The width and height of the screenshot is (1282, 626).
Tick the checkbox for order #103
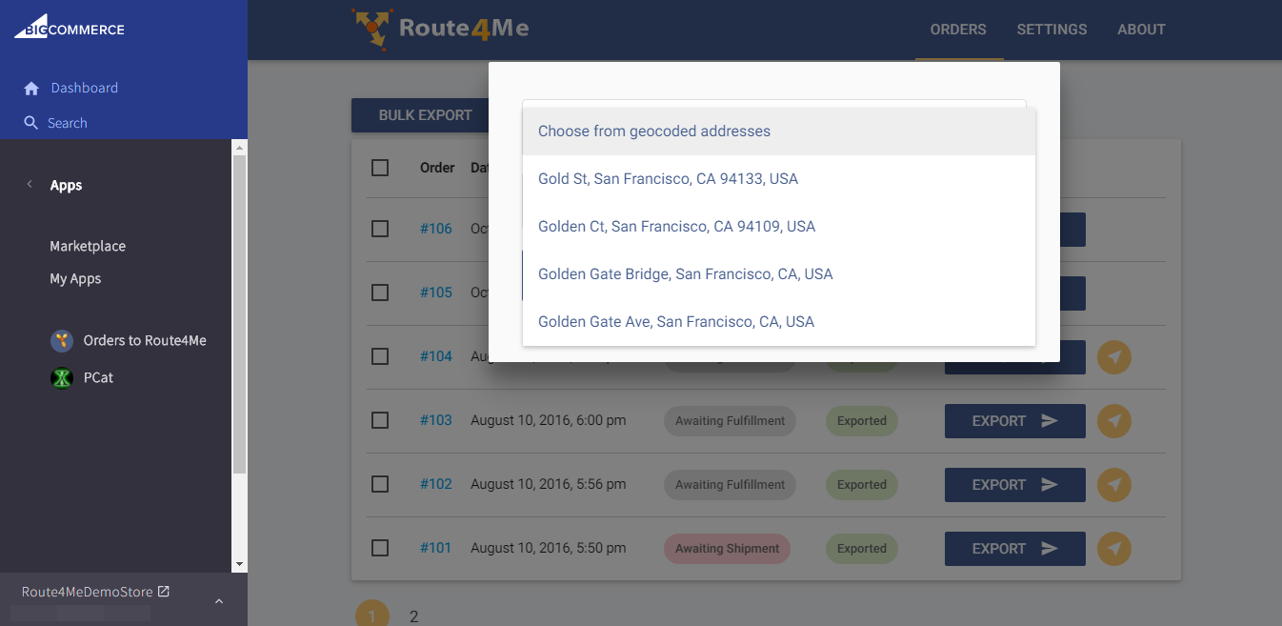[380, 420]
